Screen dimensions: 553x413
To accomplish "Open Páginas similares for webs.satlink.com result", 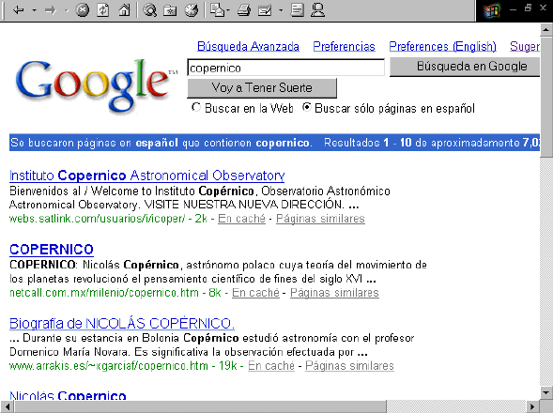I will [x=320, y=219].
